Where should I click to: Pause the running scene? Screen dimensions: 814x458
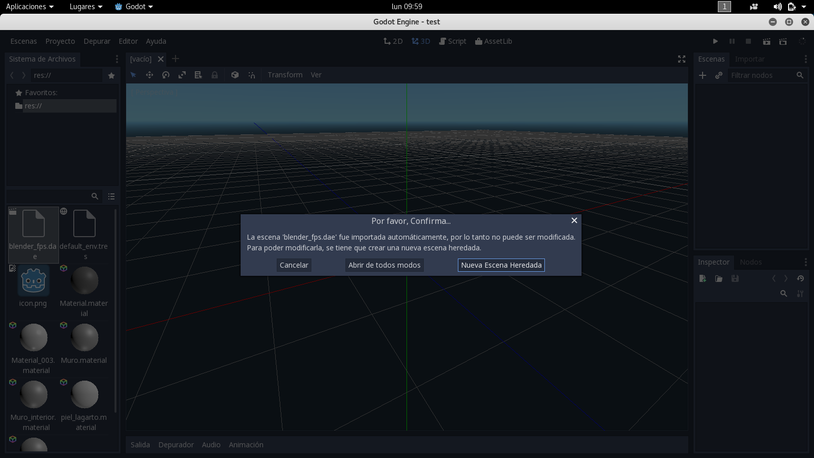(732, 41)
